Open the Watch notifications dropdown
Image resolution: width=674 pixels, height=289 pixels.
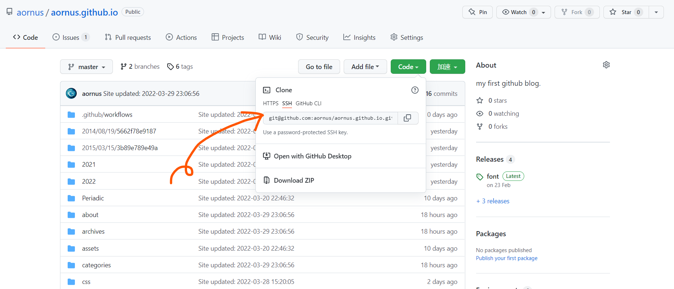(523, 12)
